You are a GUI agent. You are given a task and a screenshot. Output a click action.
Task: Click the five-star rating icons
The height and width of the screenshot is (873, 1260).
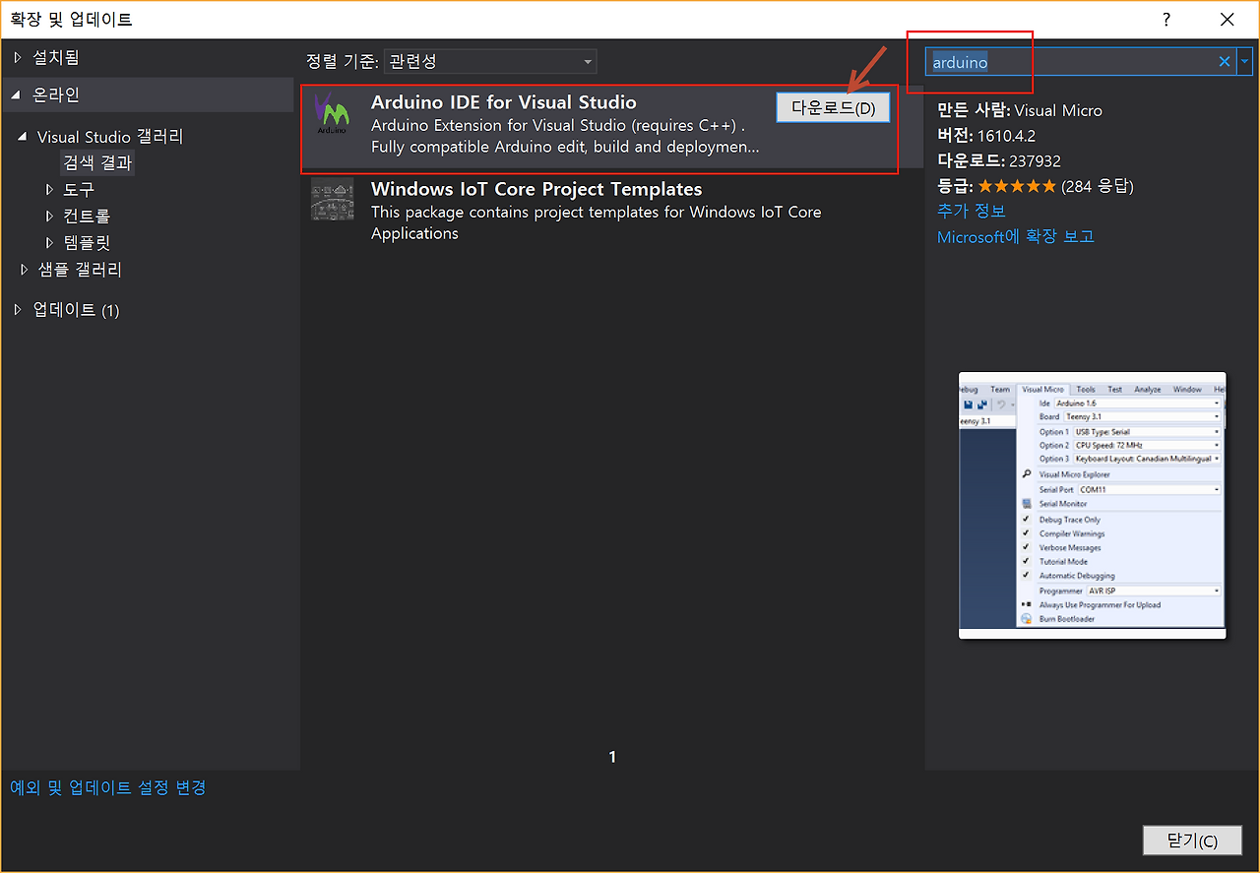click(x=1017, y=186)
